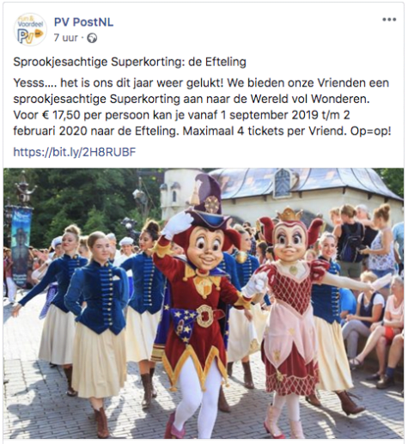Click the gold belt buckle on jester

[x=205, y=316]
